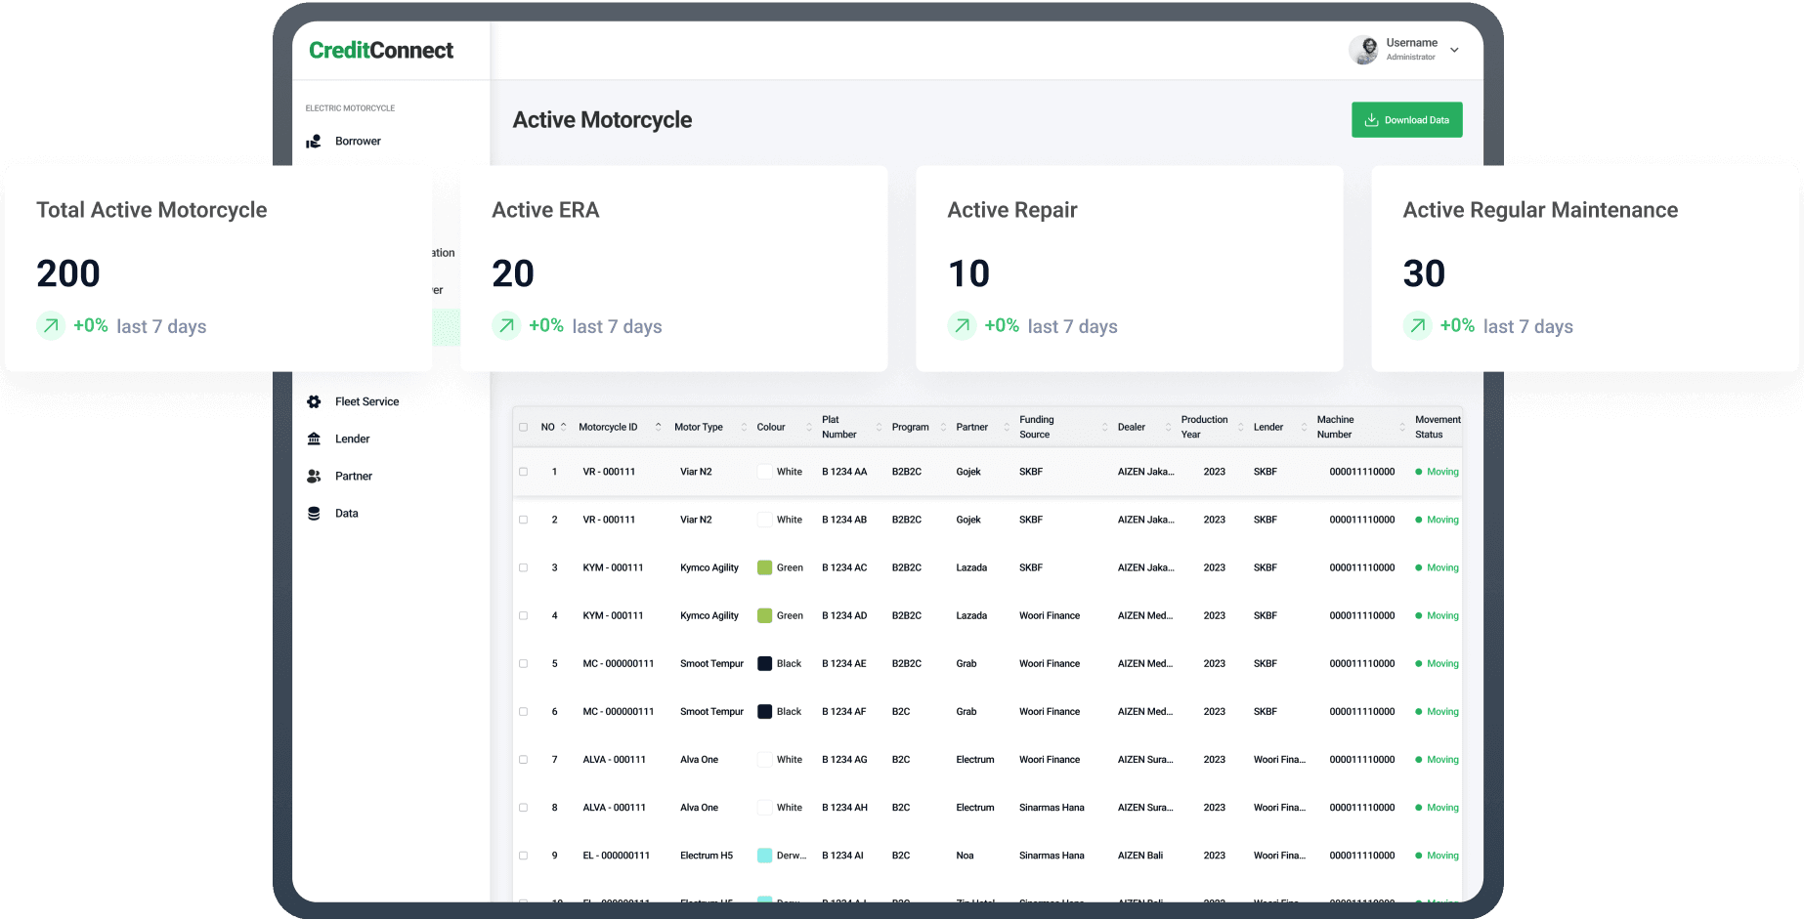Viewport: 1804px width, 920px height.
Task: Open the Partner menu item
Action: tap(353, 476)
